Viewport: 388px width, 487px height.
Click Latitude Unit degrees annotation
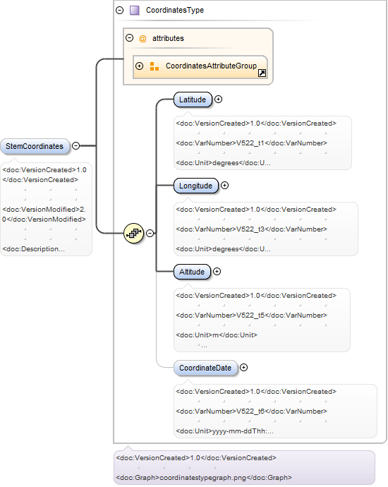(223, 163)
